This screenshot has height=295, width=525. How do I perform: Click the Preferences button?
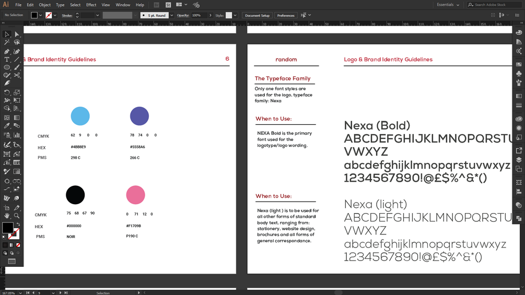point(286,15)
